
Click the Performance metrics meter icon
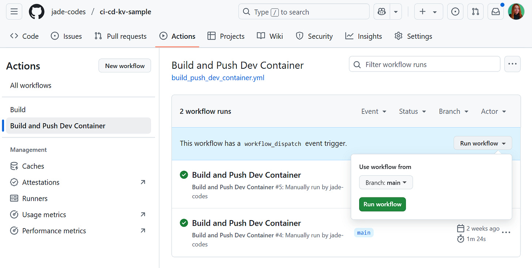click(14, 231)
